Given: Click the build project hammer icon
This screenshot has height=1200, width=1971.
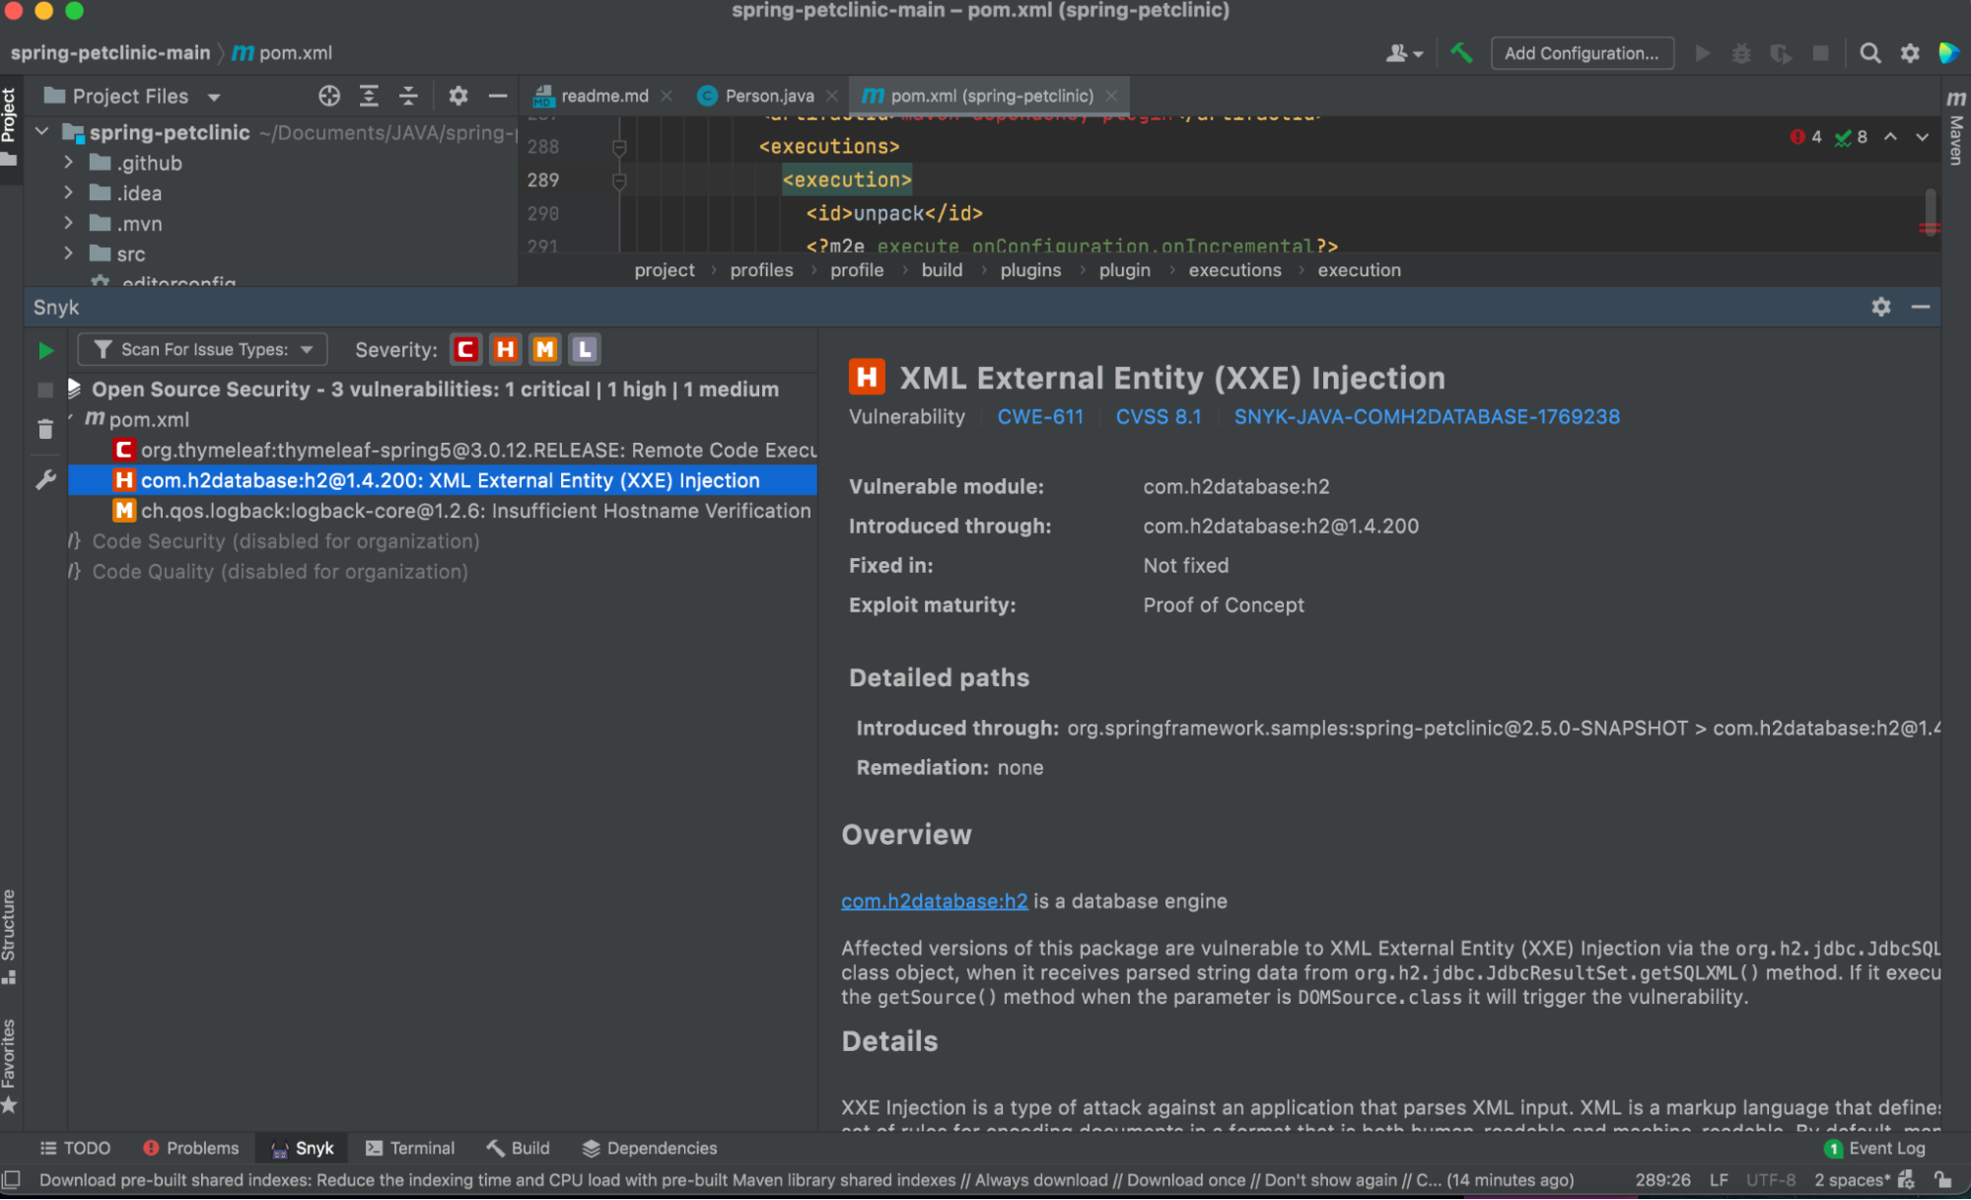Looking at the screenshot, I should point(1461,53).
